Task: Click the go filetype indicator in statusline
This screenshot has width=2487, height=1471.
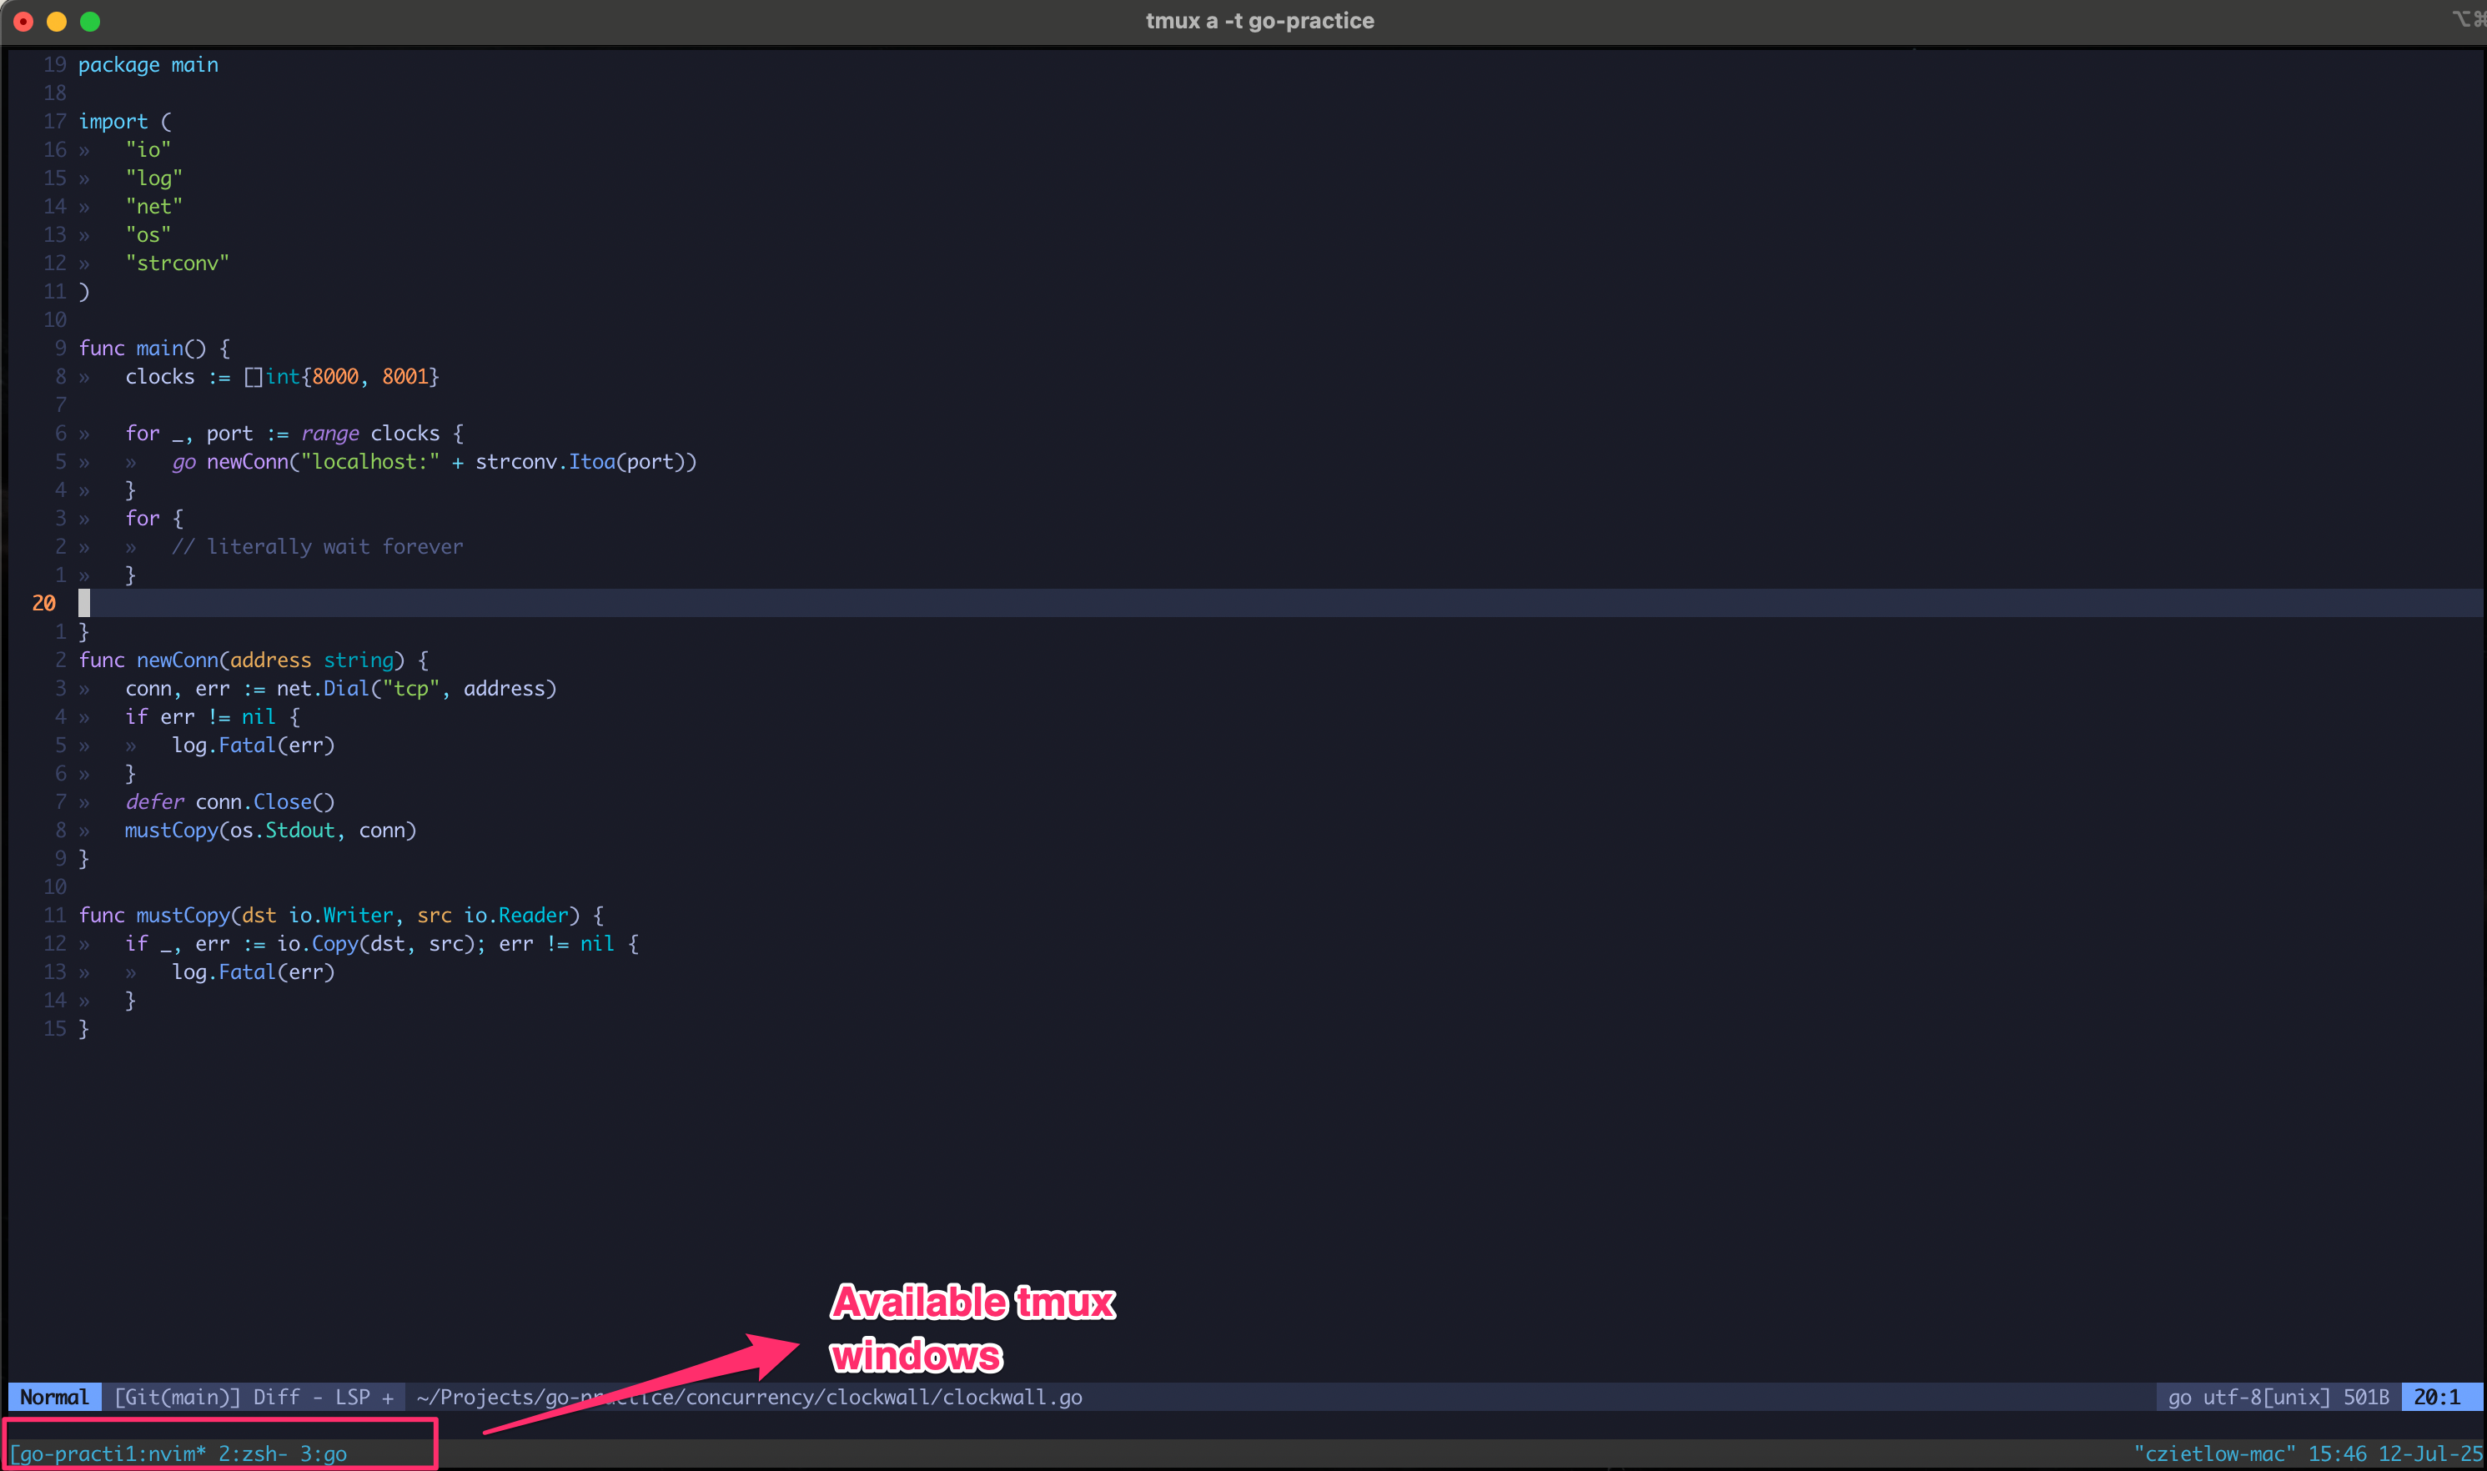Action: [x=2178, y=1397]
